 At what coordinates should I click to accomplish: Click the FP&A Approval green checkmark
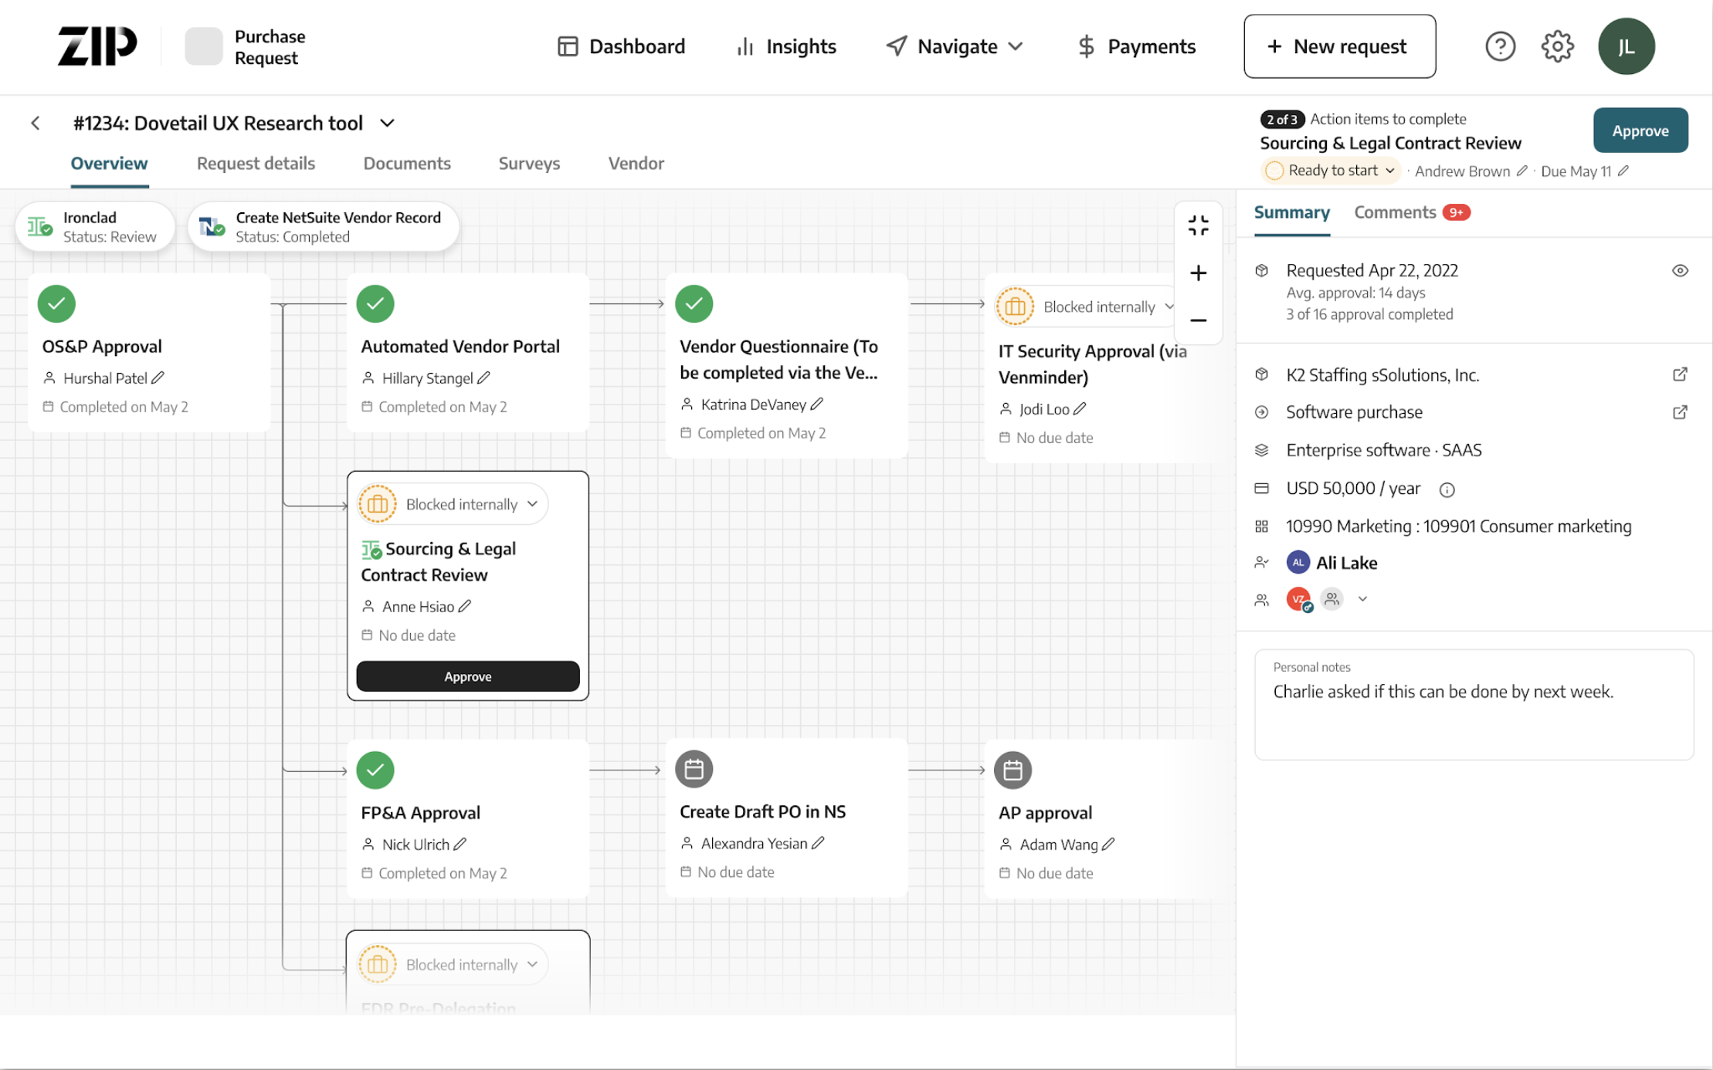tap(375, 770)
